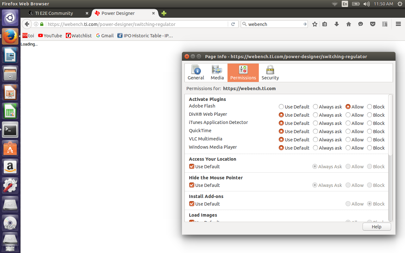
Task: Open the IPO Historic Table bookmark
Action: coord(145,36)
